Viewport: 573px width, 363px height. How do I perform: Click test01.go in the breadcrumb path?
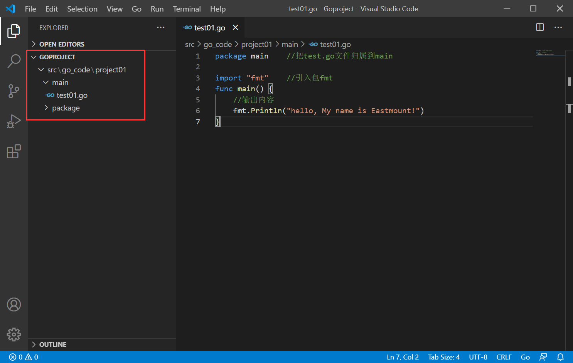(x=335, y=44)
